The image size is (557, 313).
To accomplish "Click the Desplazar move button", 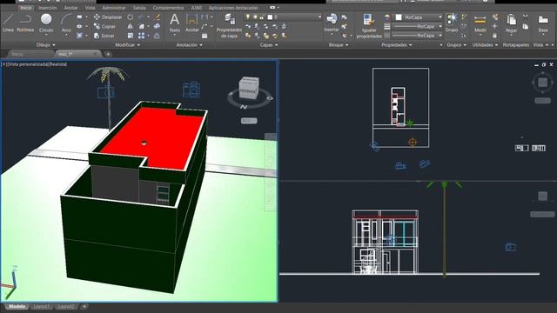I will click(108, 17).
